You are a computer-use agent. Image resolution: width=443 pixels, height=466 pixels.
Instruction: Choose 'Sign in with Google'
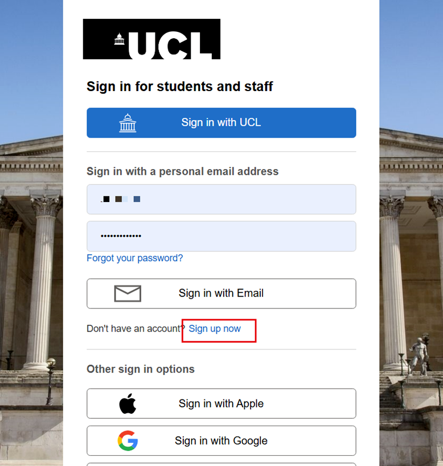pyautogui.click(x=221, y=440)
